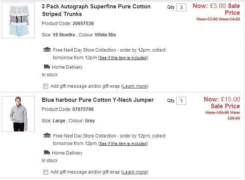Tick gift wrap checkbox for Striped Trunks
Screen dimensions: 245x180
click(x=46, y=86)
